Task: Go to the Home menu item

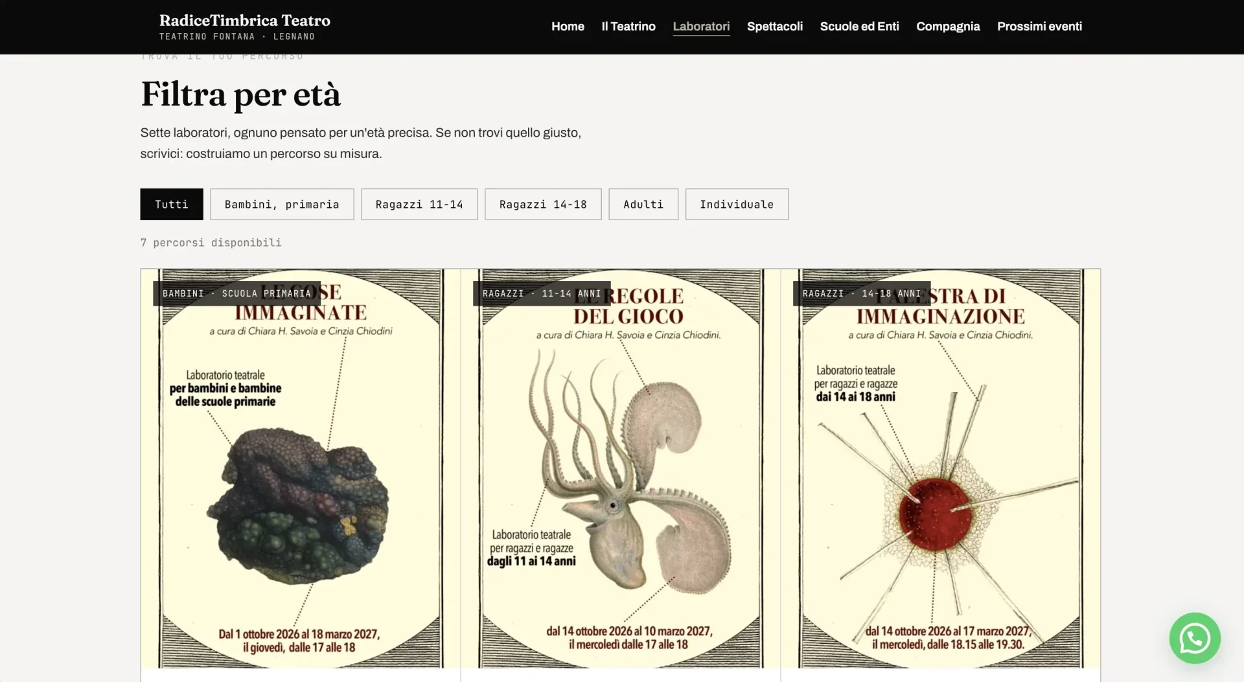Action: pyautogui.click(x=568, y=27)
